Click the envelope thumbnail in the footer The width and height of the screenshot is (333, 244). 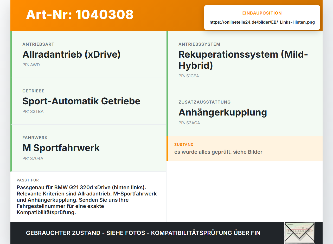(x=299, y=233)
